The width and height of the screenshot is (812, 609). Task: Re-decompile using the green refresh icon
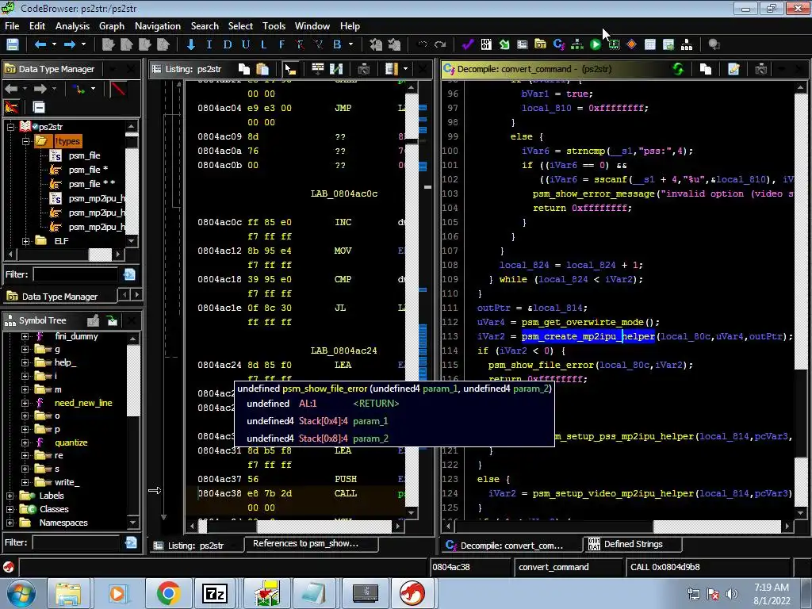coord(678,68)
